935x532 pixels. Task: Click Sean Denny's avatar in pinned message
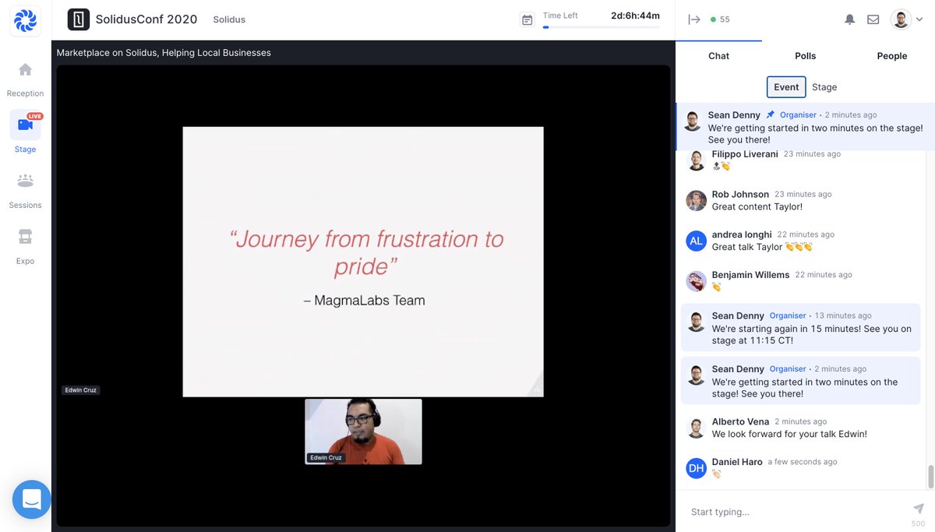click(692, 121)
